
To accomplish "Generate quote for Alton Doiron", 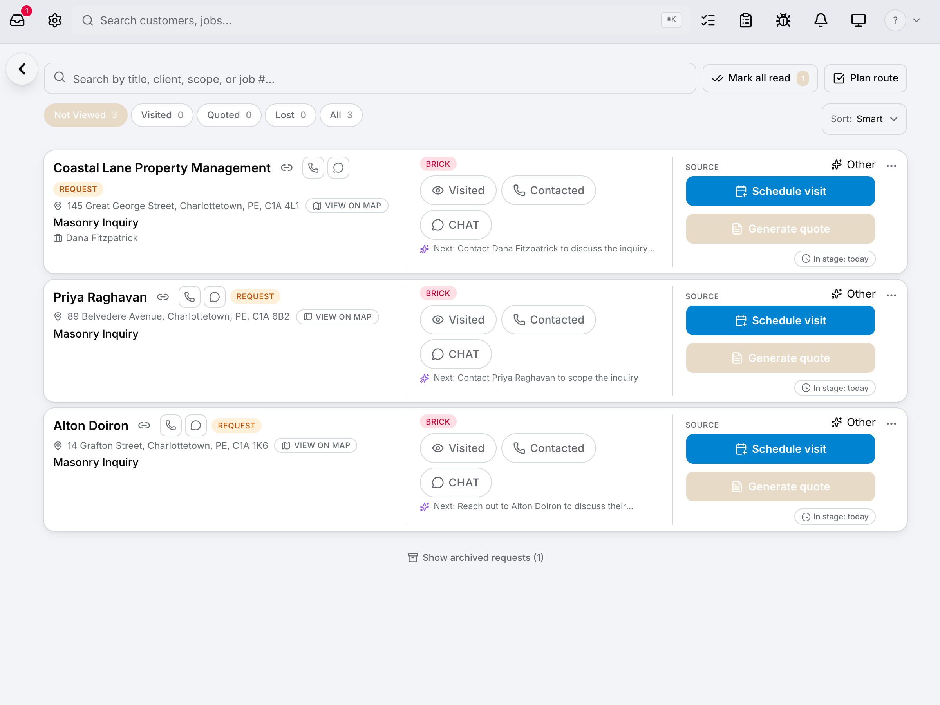I will click(780, 486).
